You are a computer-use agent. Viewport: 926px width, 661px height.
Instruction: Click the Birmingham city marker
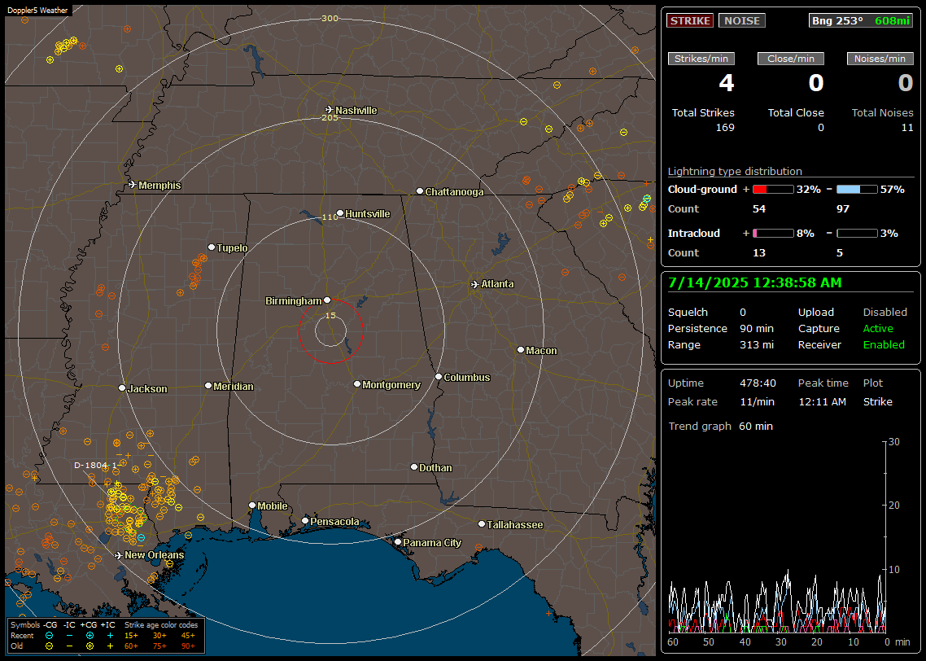[327, 300]
